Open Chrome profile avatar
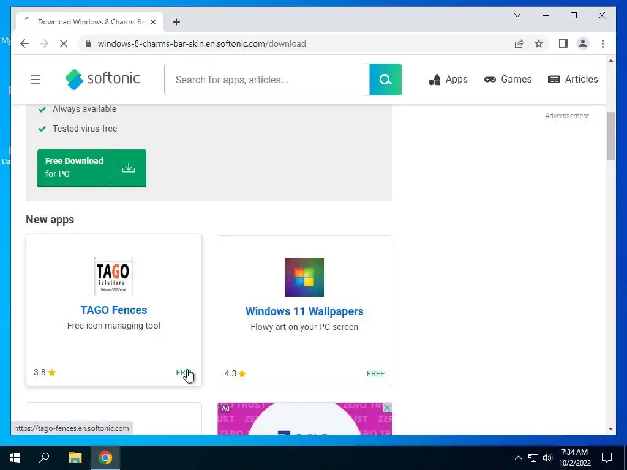This screenshot has height=470, width=627. (583, 43)
